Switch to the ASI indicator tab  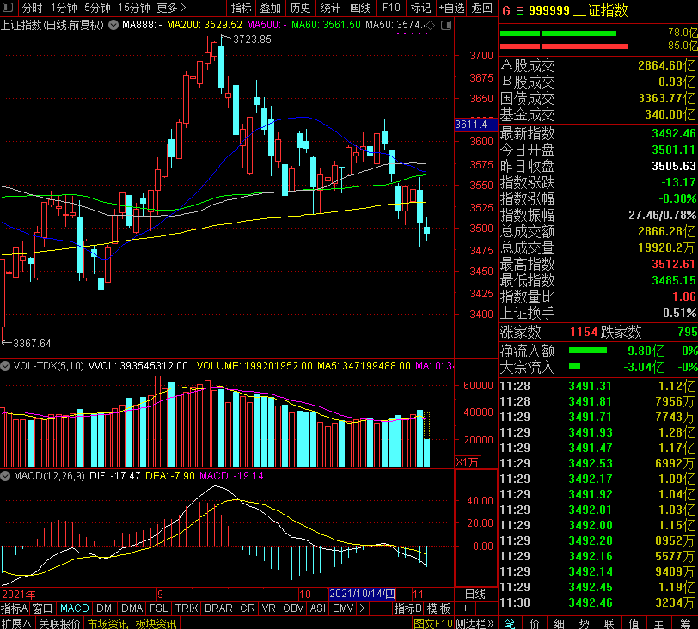click(x=318, y=608)
